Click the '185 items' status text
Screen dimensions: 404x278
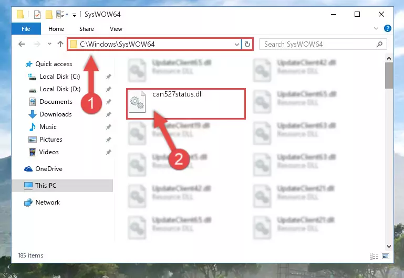(30, 255)
